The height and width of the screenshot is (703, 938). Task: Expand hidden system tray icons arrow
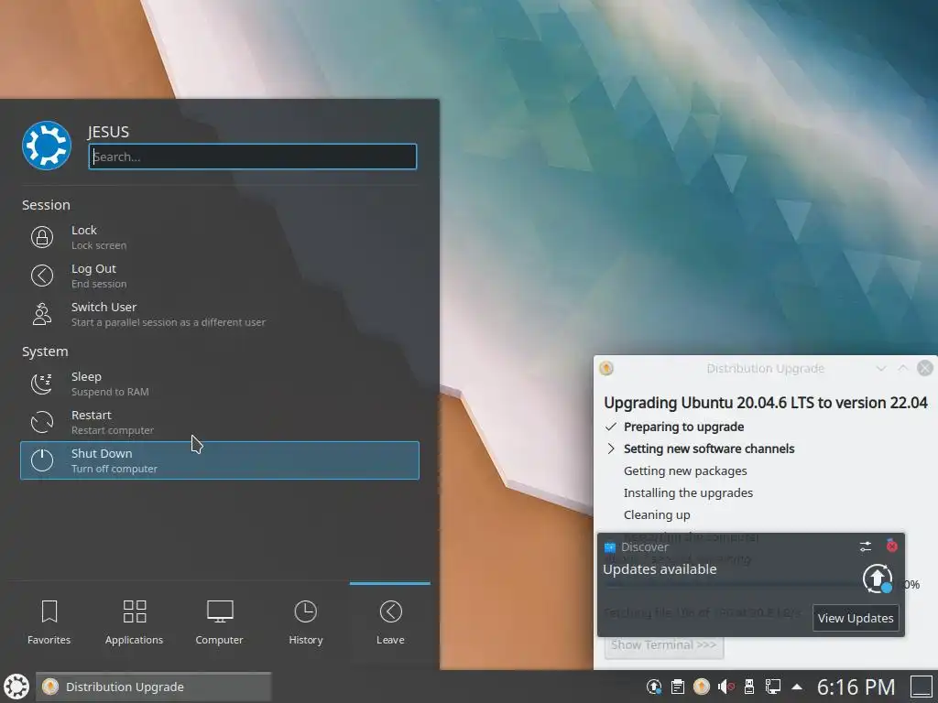coord(797,687)
